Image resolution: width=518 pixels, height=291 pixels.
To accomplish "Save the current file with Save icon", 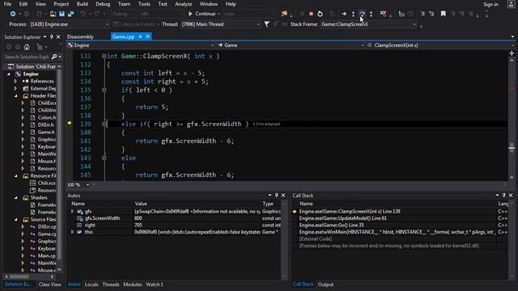I will [62, 14].
